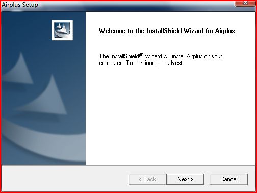Click the Next > button to continue
This screenshot has height=193, width=257.
[x=185, y=179]
